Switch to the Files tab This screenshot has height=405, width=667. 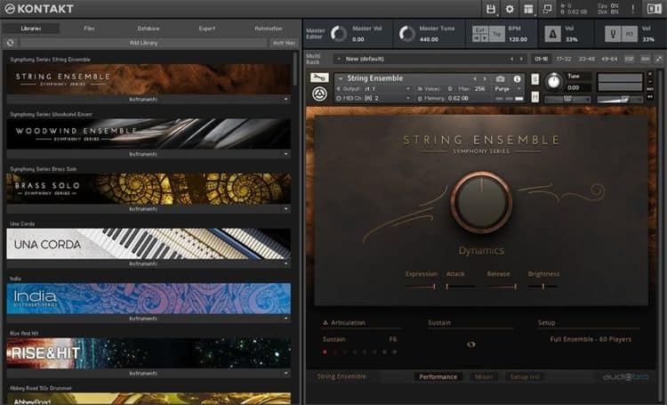89,28
